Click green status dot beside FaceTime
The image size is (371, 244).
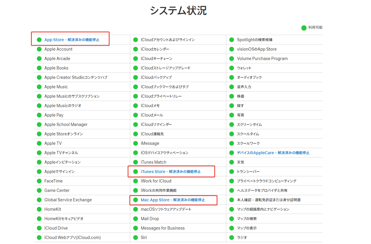click(x=39, y=181)
